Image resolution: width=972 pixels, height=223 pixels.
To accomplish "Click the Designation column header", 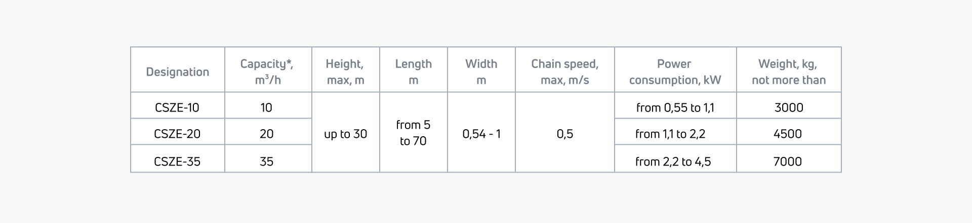I will click(x=177, y=72).
